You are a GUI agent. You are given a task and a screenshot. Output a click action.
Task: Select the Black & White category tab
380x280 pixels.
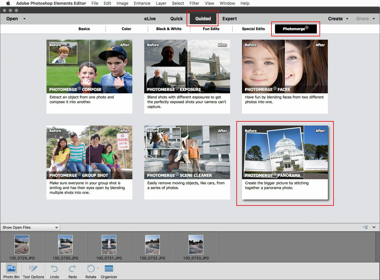[169, 29]
